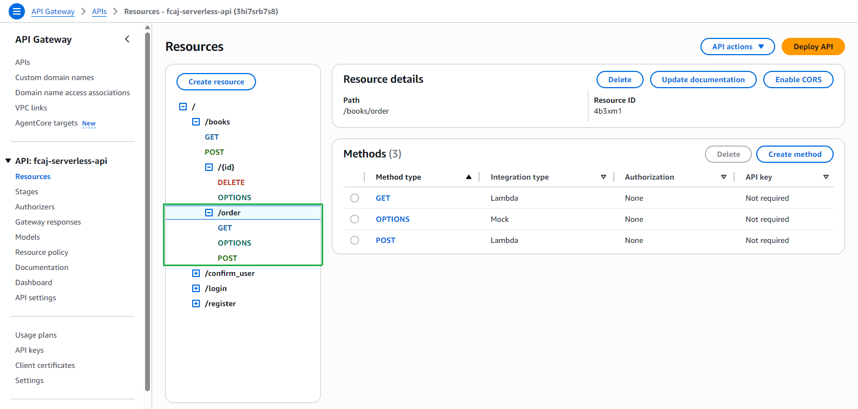
Task: Select OPTIONS method under /{id}
Action: click(x=234, y=197)
